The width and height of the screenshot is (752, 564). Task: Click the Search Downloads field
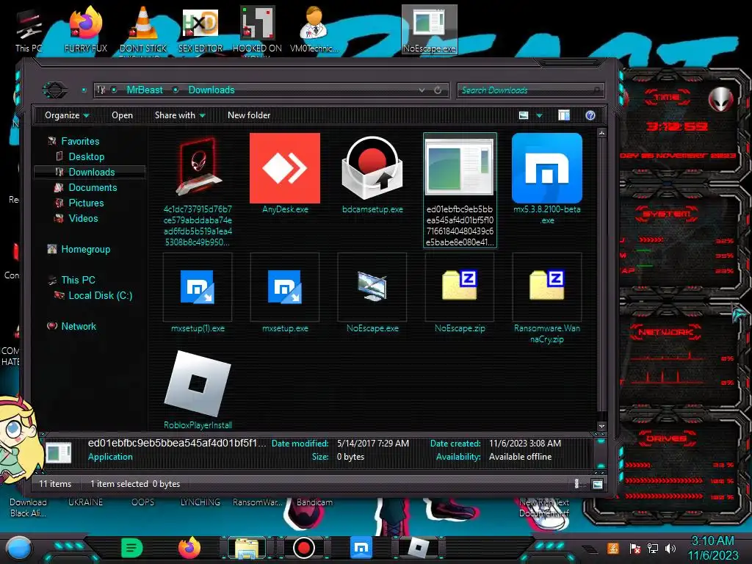(530, 90)
